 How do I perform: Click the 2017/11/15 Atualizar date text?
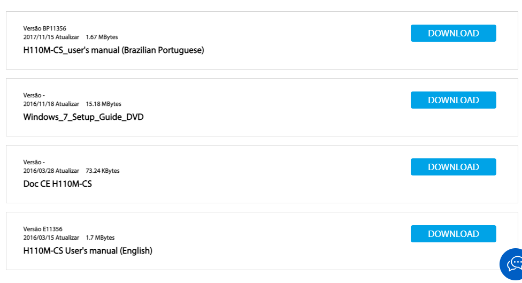click(51, 37)
